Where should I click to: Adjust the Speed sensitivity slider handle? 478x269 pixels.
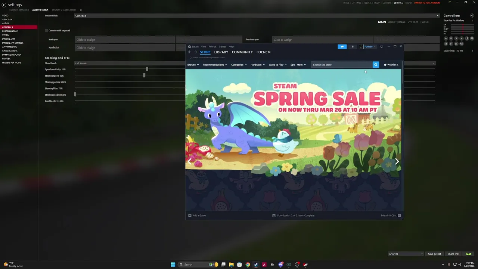coord(147,69)
